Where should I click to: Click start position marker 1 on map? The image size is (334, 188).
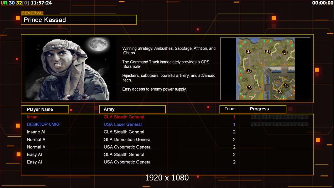pos(285,85)
